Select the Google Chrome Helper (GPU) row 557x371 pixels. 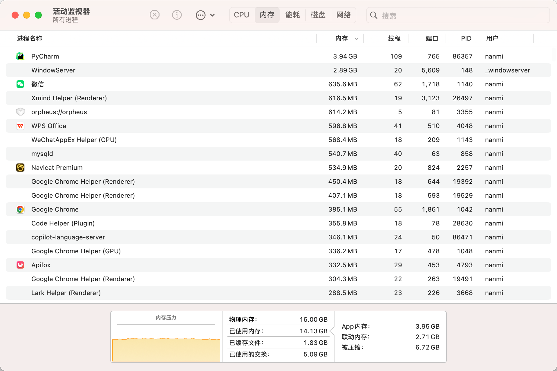[278, 251]
